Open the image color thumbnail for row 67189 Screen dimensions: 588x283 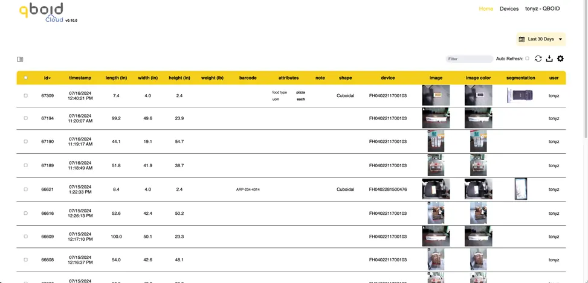pos(478,165)
